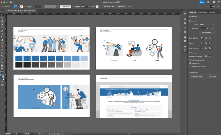Click the blue fill swatch in control bar
221x135 pixels.
15,7
